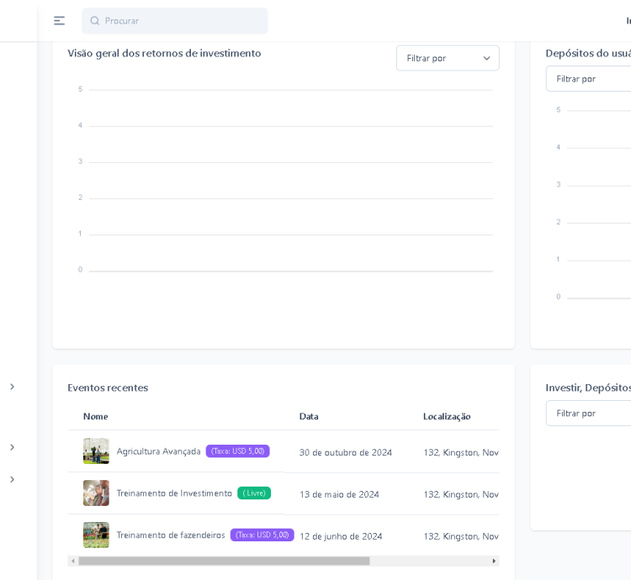The image size is (631, 580).
Task: Click the events table horizontal scrollbar thumb
Action: [x=224, y=562]
